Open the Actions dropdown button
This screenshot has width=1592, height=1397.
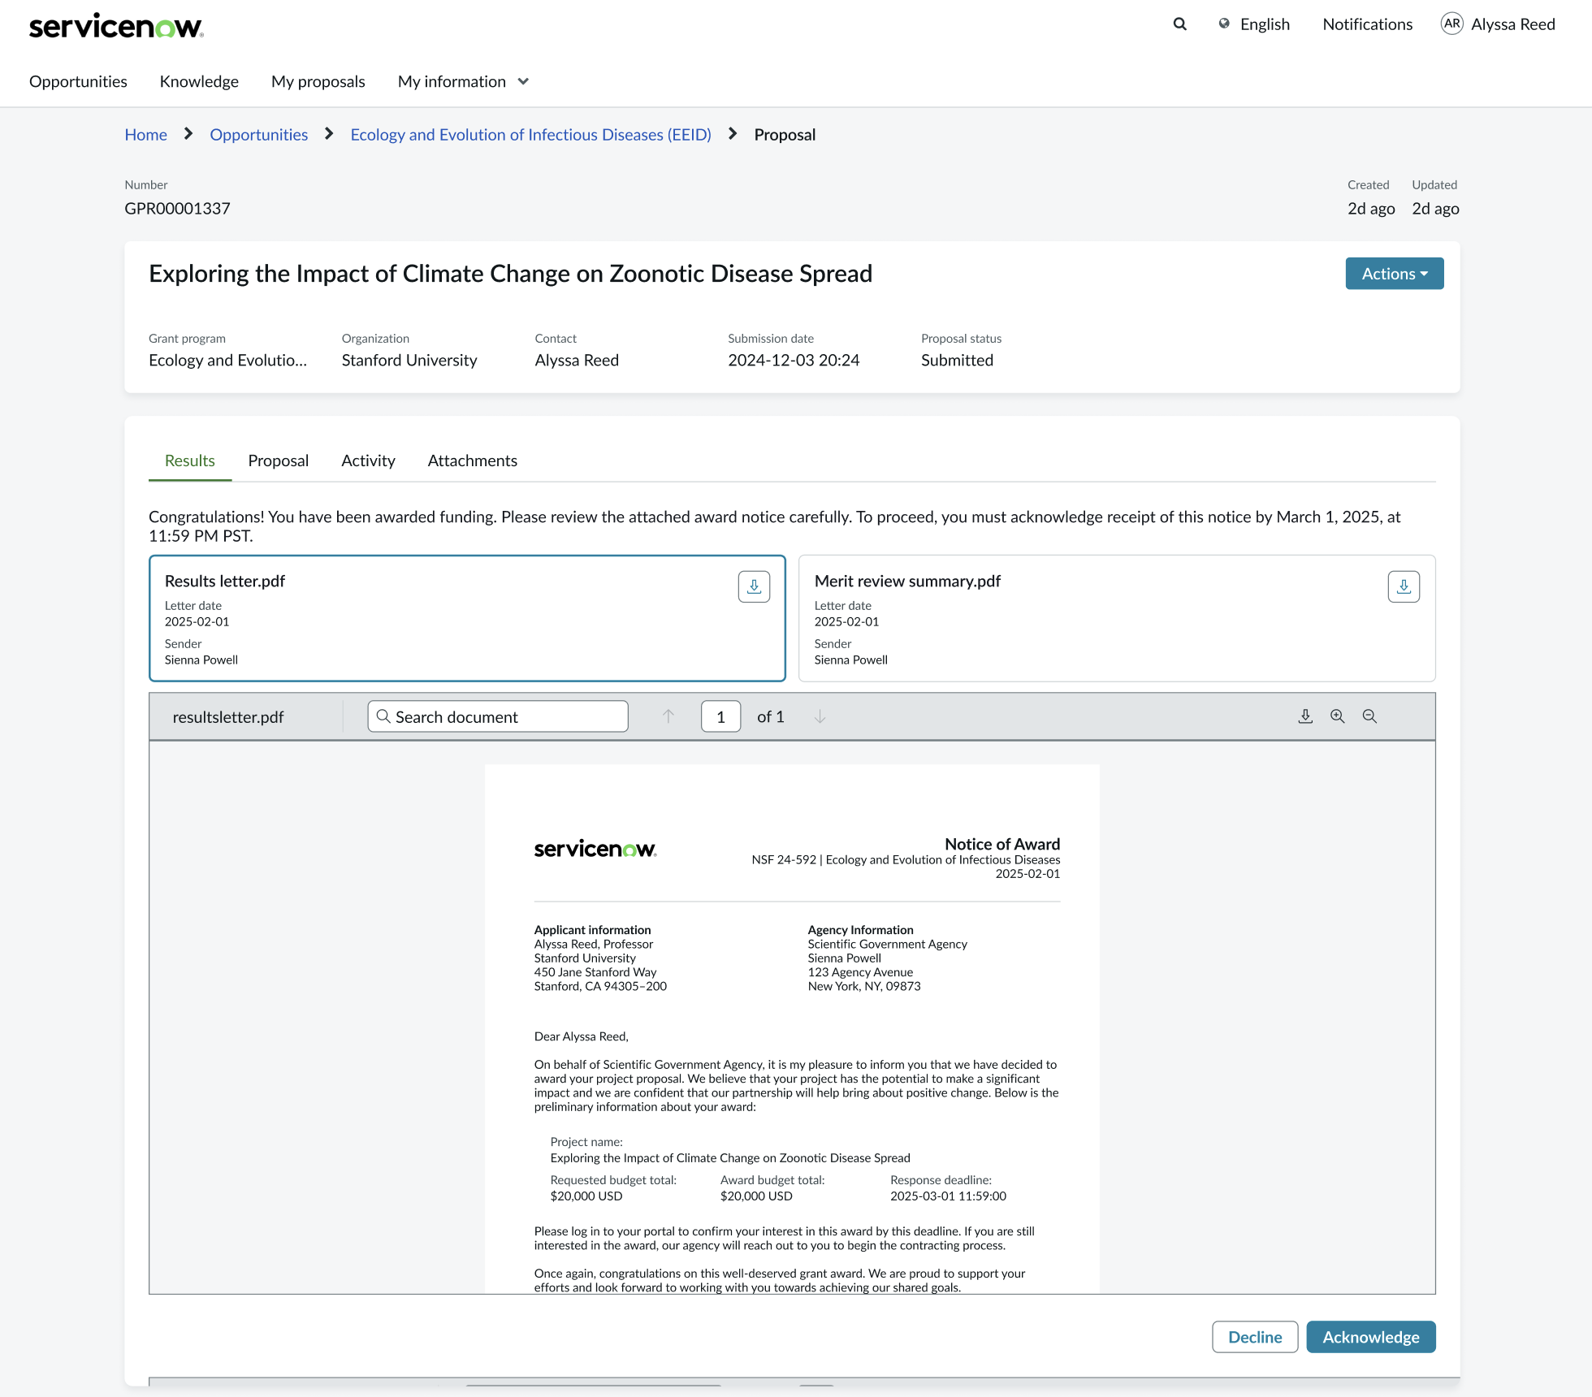tap(1395, 274)
